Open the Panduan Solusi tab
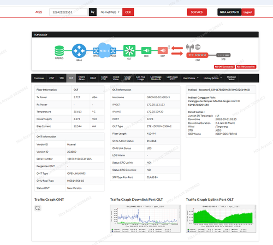273x245 pixels. pos(232,78)
